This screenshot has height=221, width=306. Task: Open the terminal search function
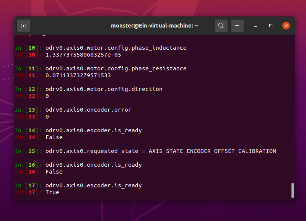[221, 26]
